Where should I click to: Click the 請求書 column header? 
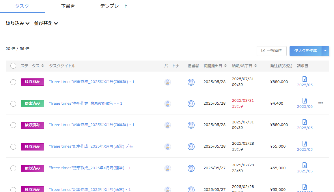[303, 66]
